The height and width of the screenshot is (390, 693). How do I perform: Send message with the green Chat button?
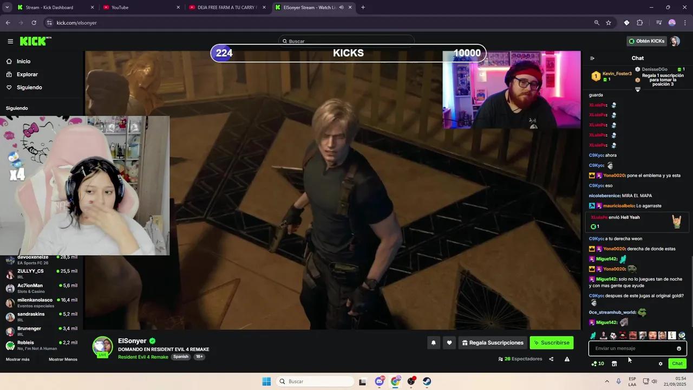click(x=677, y=363)
